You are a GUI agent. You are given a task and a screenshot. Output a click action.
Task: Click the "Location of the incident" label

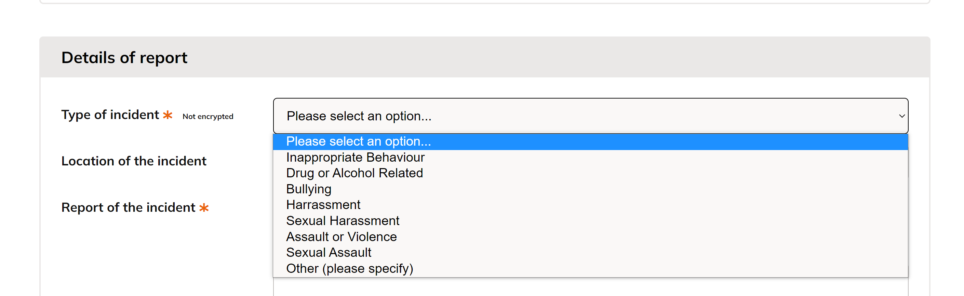coord(134,161)
